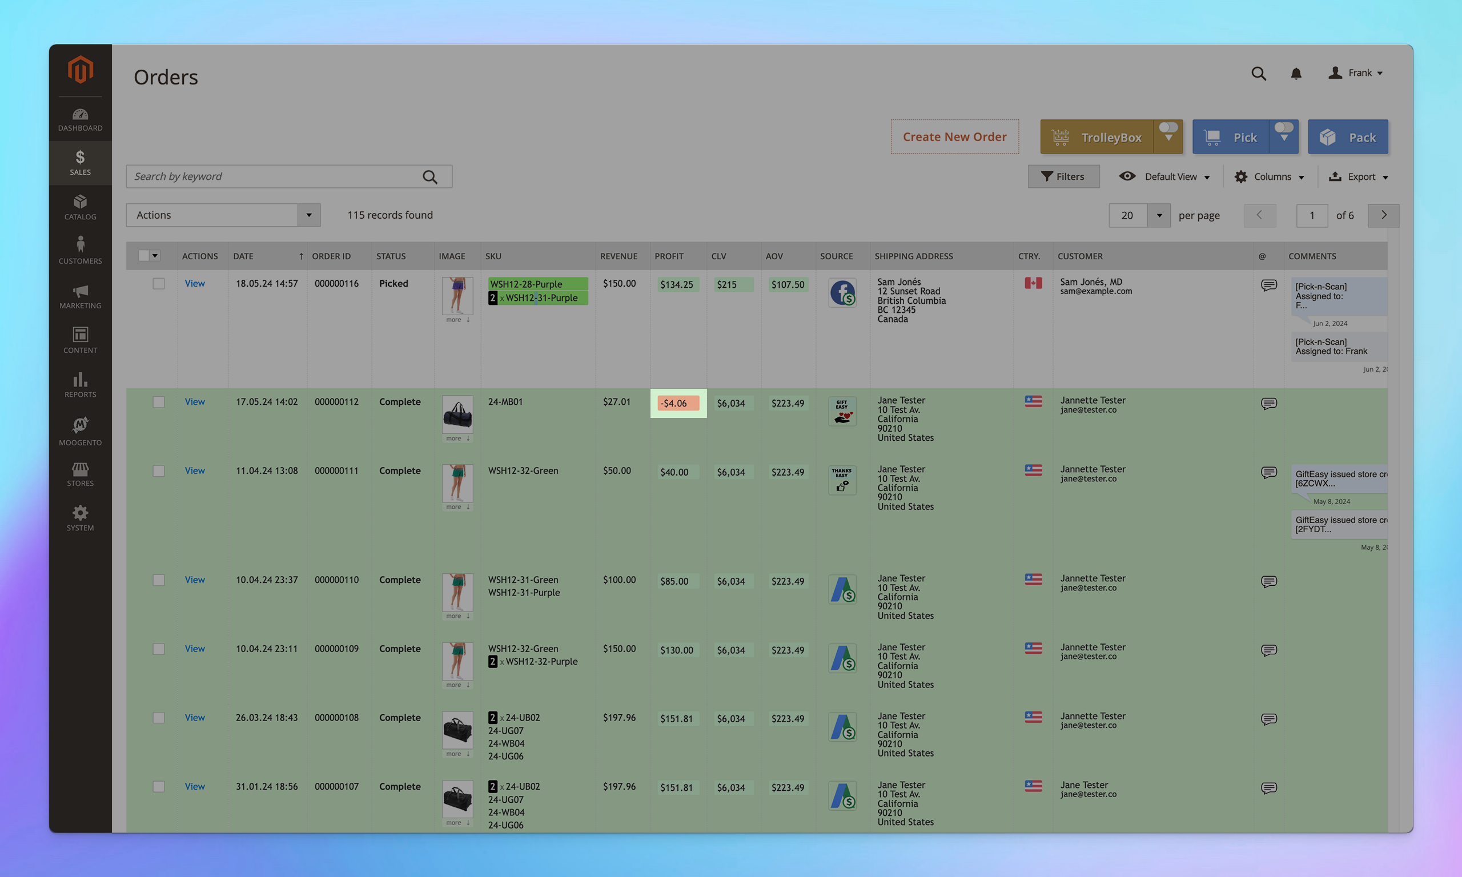Expand the Columns dropdown
Screen dimensions: 1462x877
click(1270, 176)
